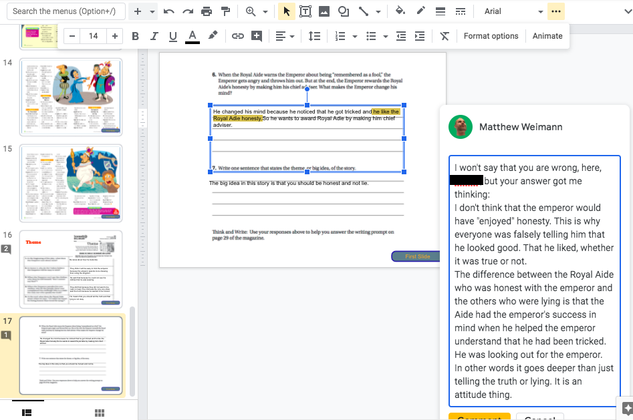This screenshot has height=420, width=633.
Task: Open Format options
Action: [491, 36]
